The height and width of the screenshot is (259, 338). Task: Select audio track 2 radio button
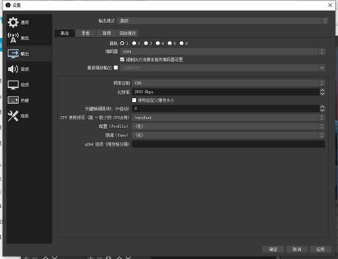[134, 43]
